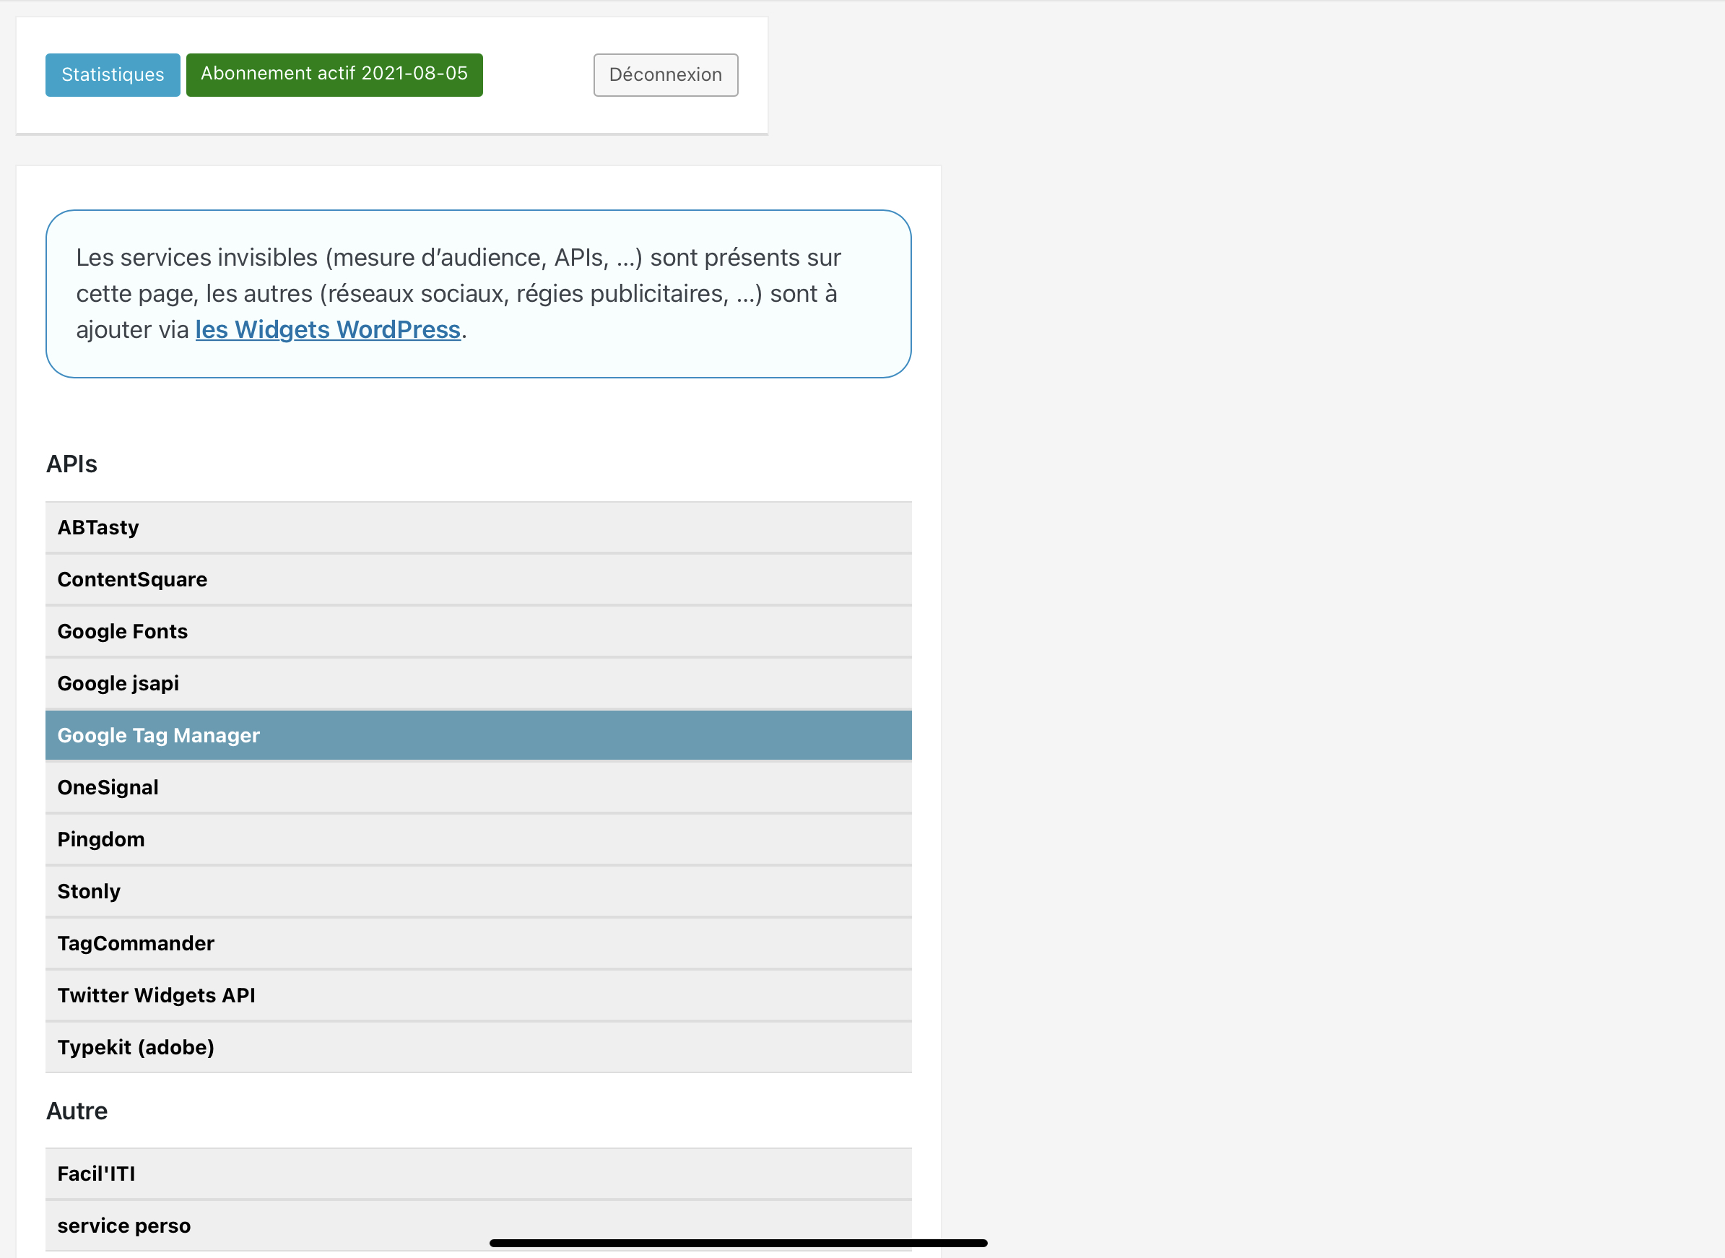Expand the service perso row

[478, 1226]
